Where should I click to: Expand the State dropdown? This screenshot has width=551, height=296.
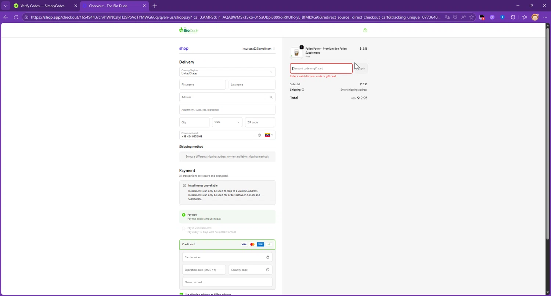(227, 122)
